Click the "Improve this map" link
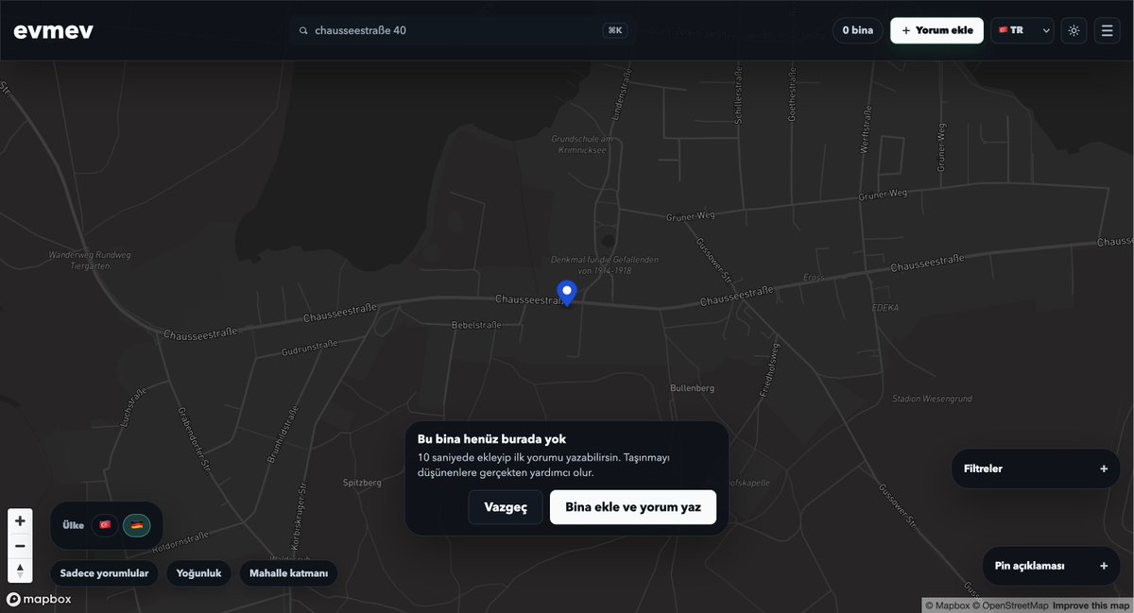 (x=1091, y=605)
